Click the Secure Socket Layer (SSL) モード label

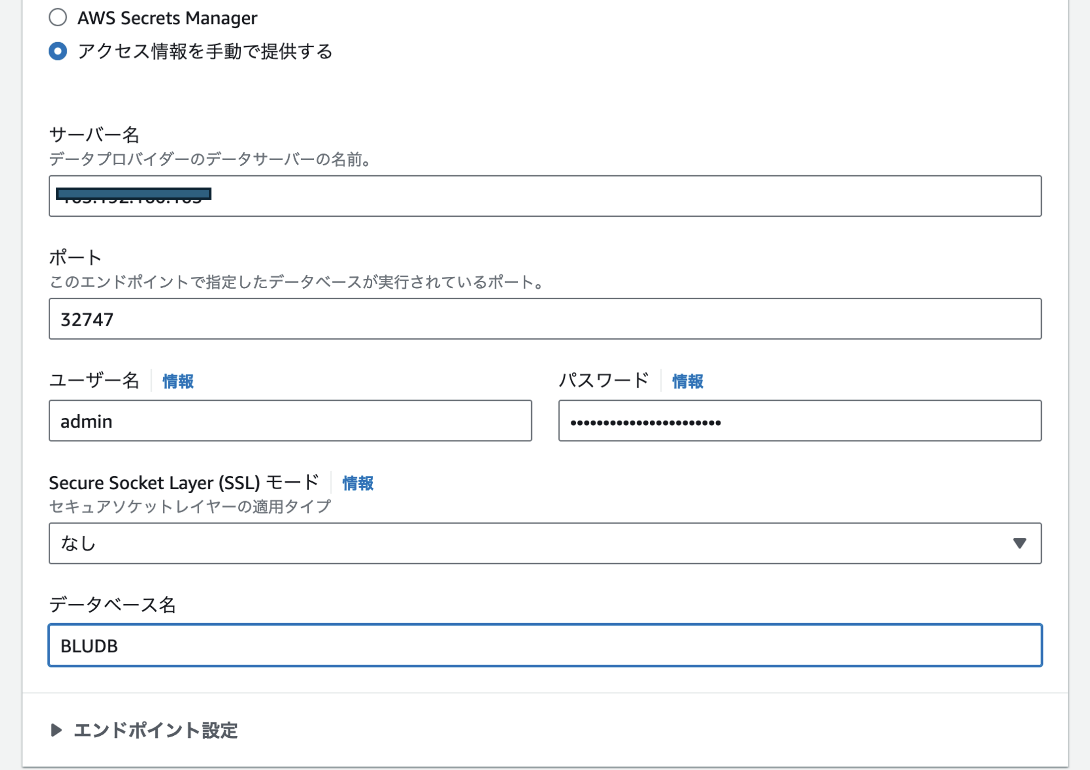click(x=184, y=483)
